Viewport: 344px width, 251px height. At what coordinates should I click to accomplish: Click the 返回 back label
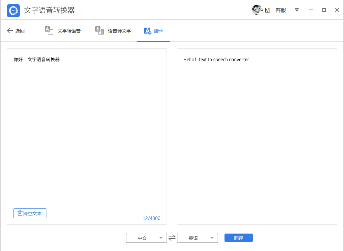[20, 31]
